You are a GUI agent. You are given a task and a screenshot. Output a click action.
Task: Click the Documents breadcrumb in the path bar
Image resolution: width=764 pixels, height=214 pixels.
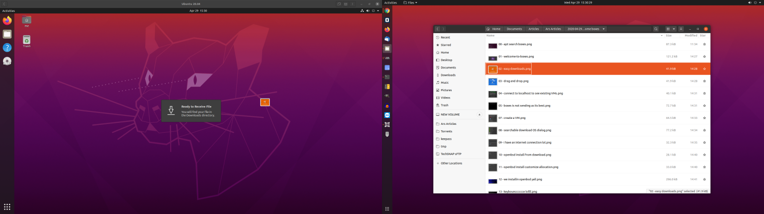[x=514, y=29]
